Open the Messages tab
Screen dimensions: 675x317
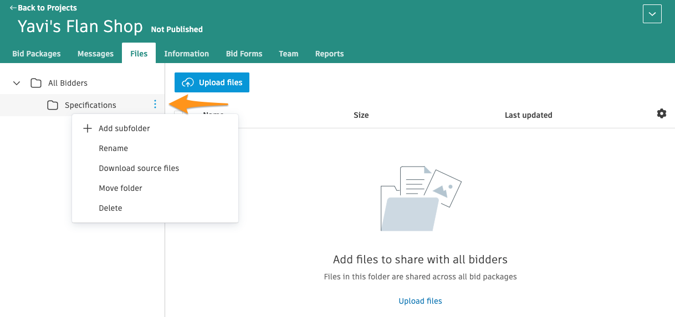click(x=95, y=54)
